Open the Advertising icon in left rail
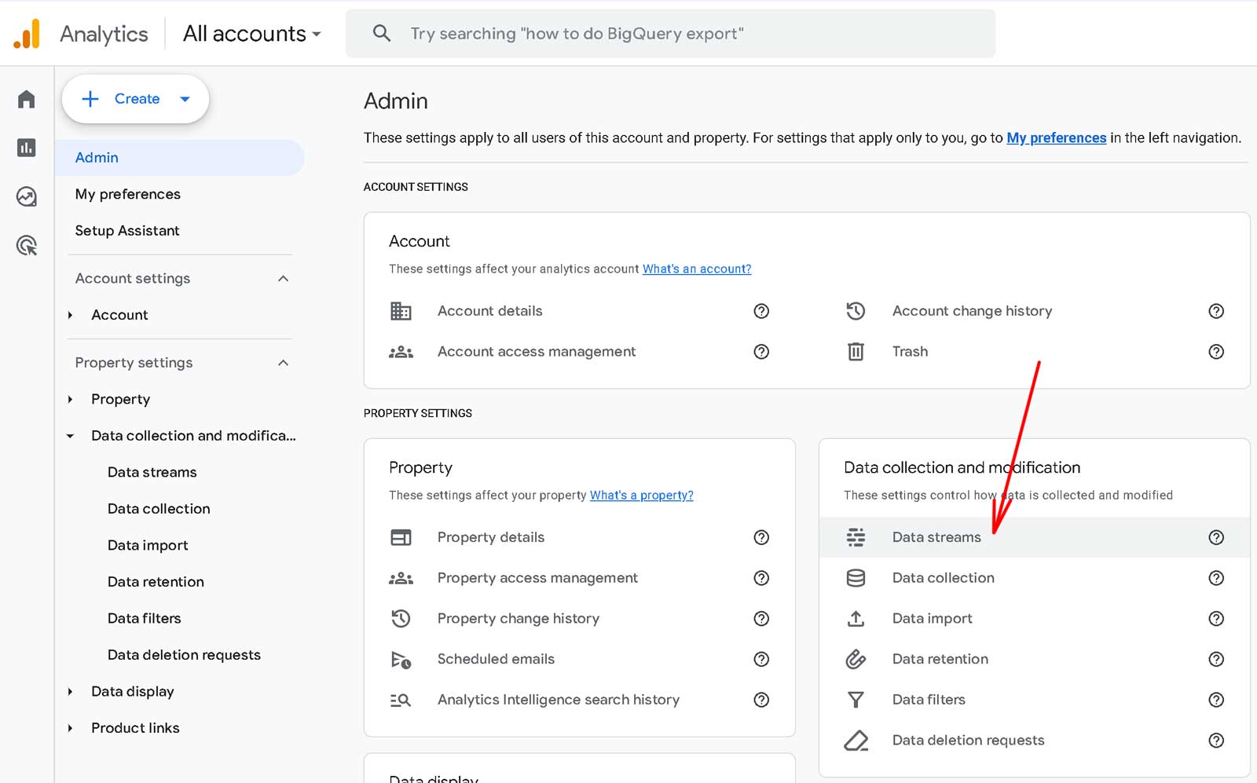The image size is (1257, 783). point(27,246)
